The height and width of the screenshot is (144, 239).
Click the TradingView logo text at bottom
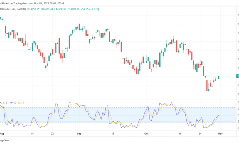pyautogui.click(x=4, y=140)
